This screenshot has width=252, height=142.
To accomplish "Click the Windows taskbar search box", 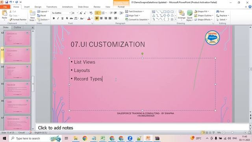I will (35, 138).
